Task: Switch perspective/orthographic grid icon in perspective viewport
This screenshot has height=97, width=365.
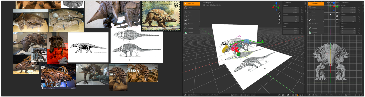Action: tap(279, 23)
